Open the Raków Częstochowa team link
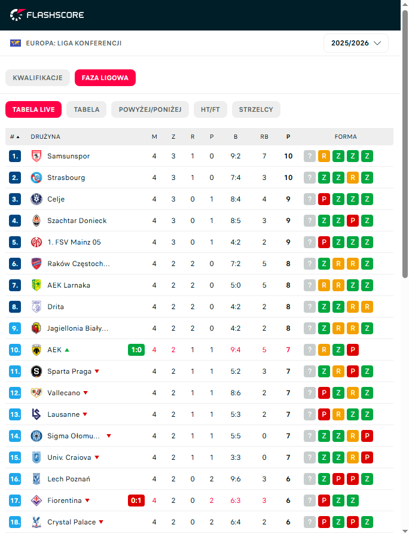409x534 pixels. (x=78, y=264)
